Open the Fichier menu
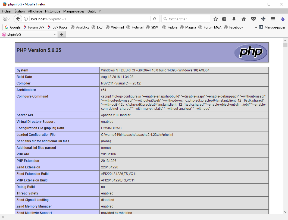 7,11
